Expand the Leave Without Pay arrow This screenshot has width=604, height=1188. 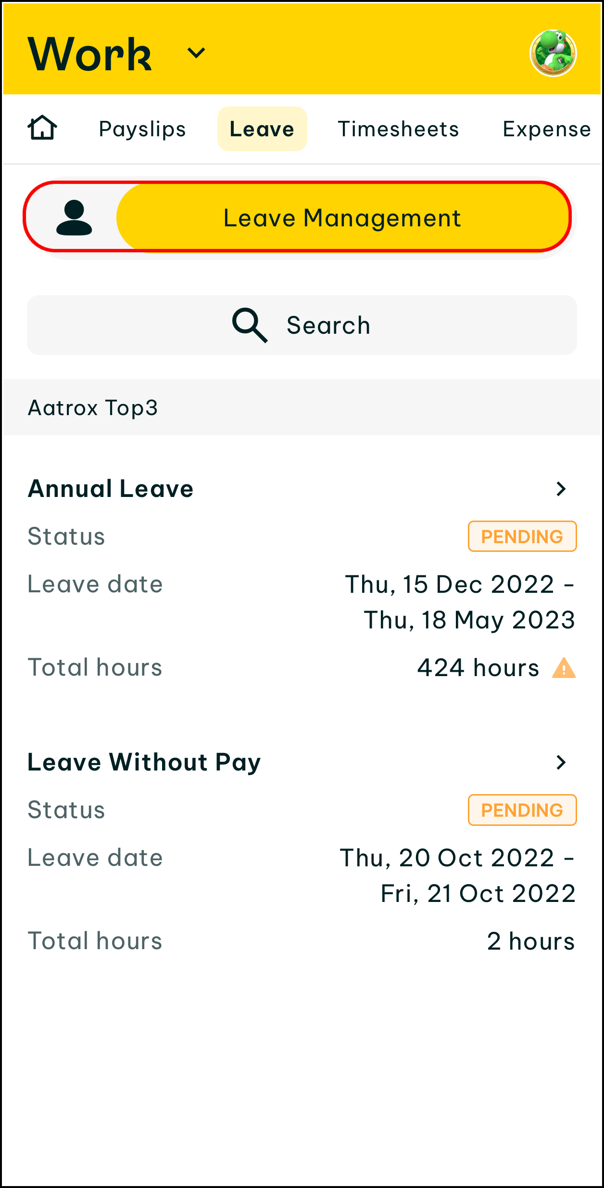561,762
